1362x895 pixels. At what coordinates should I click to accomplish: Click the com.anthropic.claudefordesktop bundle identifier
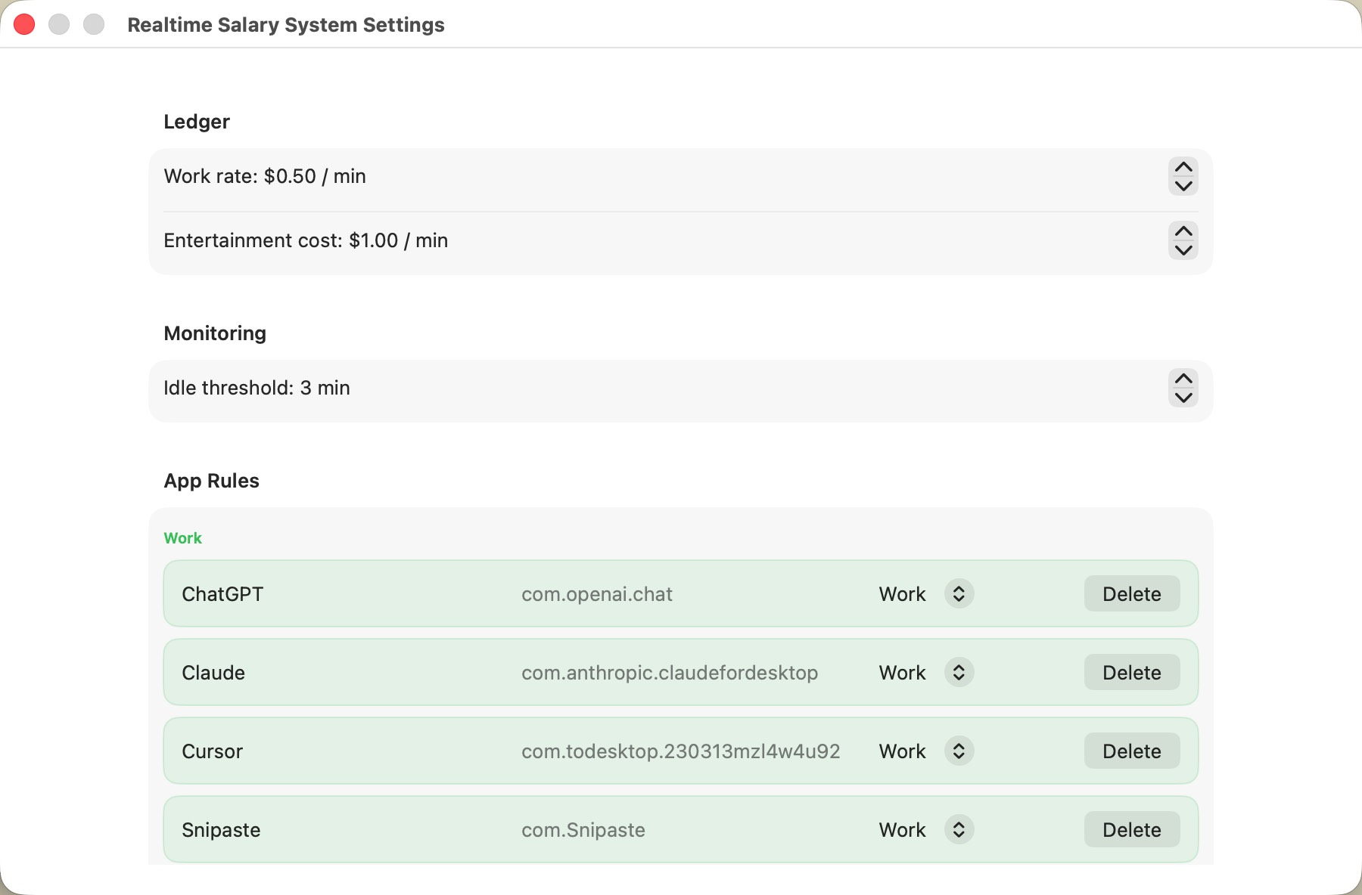tap(669, 673)
